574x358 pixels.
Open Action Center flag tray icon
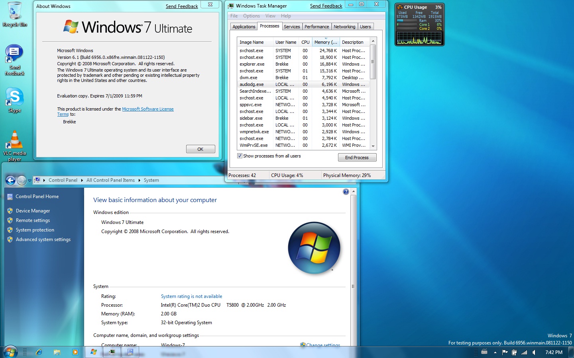tap(505, 352)
